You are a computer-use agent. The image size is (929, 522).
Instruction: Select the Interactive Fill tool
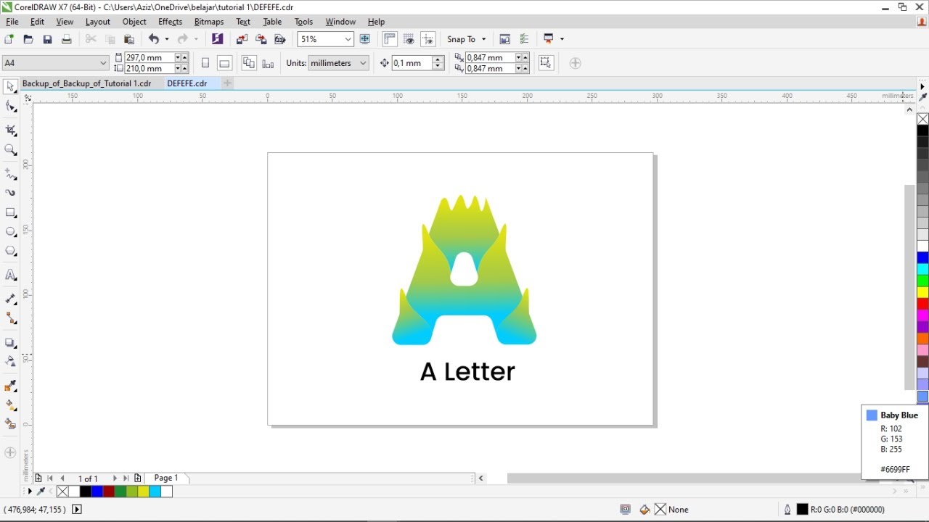coord(10,405)
